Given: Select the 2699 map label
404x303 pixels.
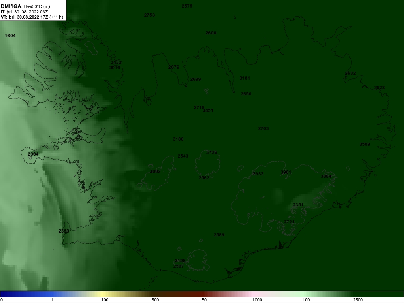Looking at the screenshot, I should (x=196, y=79).
